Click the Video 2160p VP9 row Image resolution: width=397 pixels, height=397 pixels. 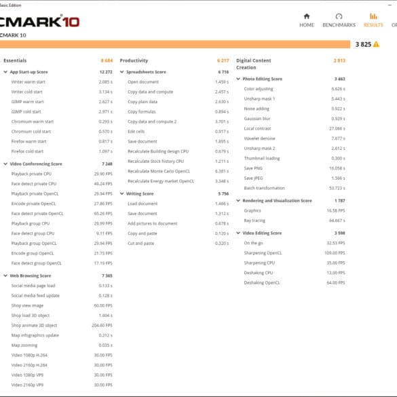pyautogui.click(x=62, y=385)
